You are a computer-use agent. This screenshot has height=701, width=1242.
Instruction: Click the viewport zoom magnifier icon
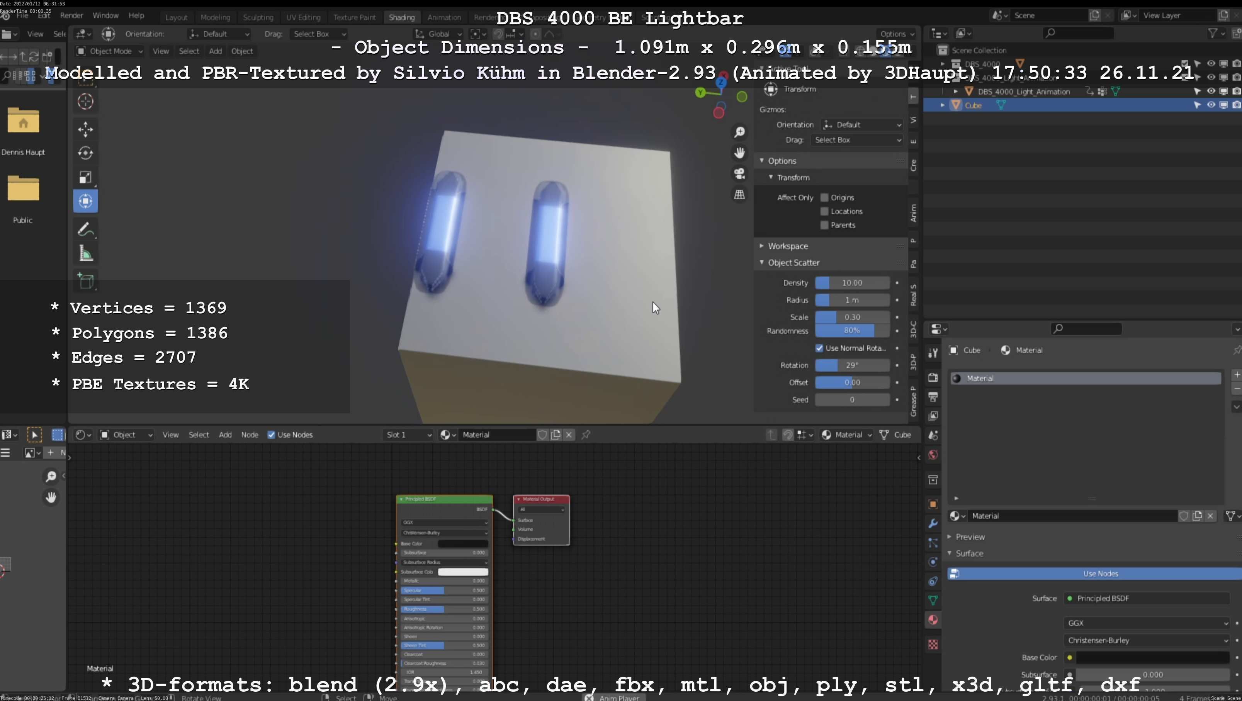(x=739, y=132)
